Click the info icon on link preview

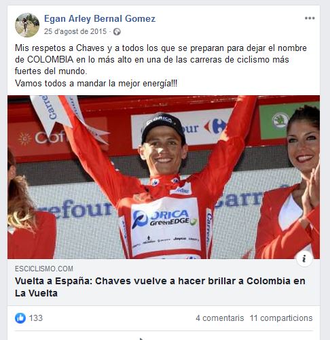[304, 259]
